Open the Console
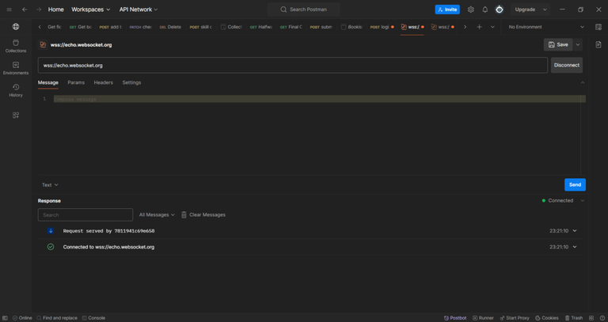 [93, 318]
